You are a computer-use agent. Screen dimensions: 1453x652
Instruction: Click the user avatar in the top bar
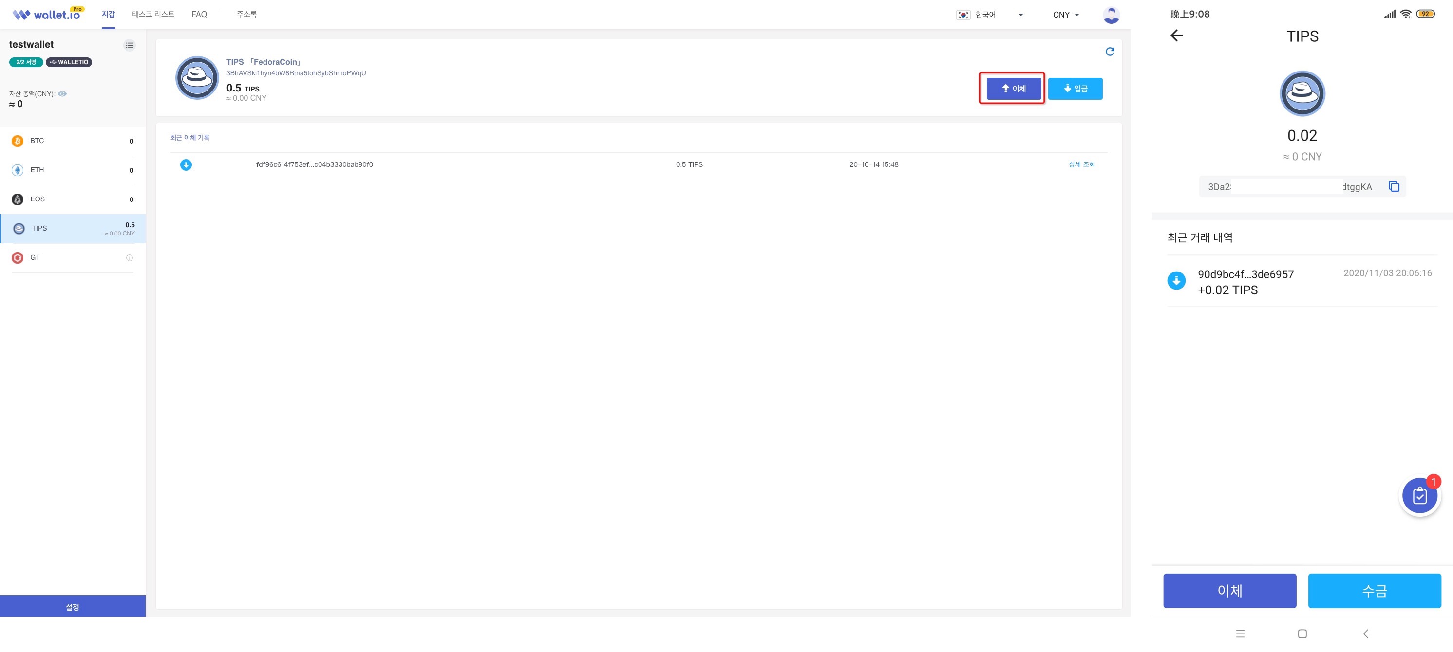tap(1111, 15)
